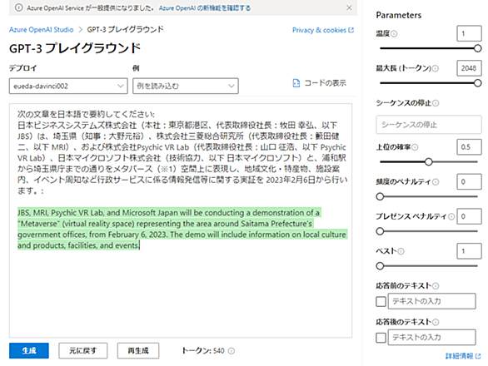Image resolution: width=488 pixels, height=366 pixels.
Task: Click the コードの表示 code icon
Action: point(296,83)
